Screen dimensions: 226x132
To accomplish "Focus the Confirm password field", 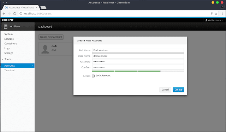I will pyautogui.click(x=138, y=67).
